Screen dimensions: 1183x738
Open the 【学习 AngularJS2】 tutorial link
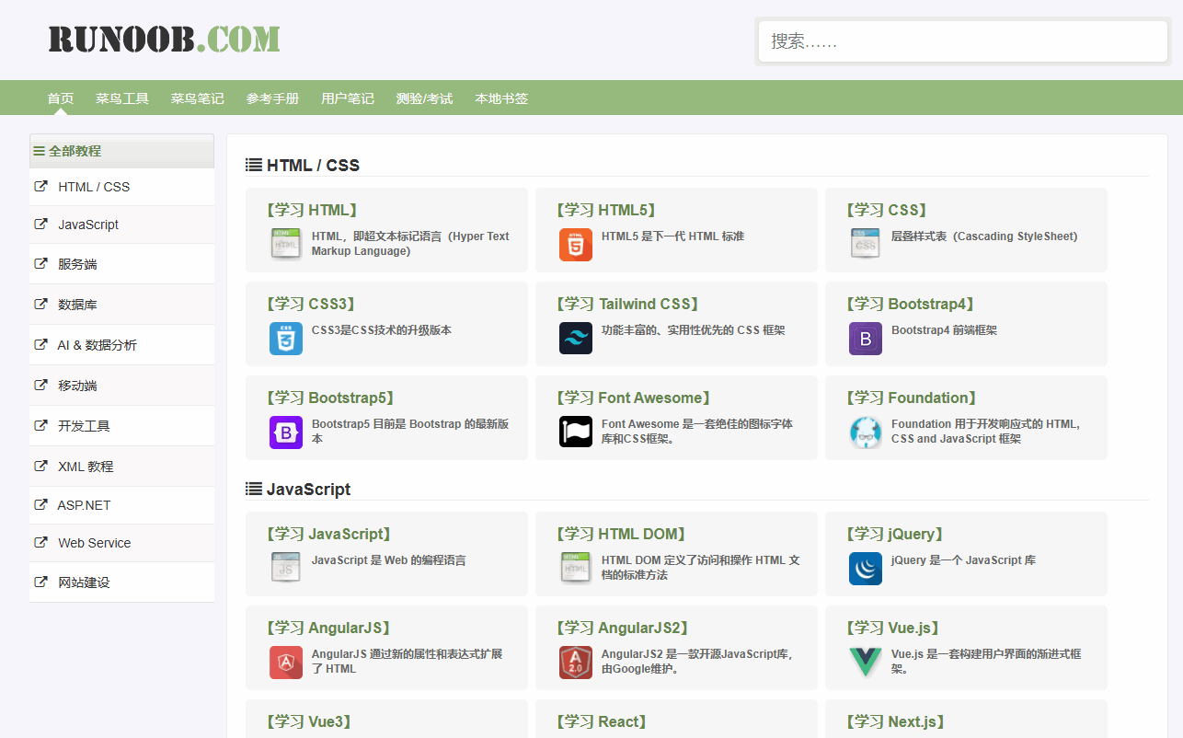coord(623,628)
